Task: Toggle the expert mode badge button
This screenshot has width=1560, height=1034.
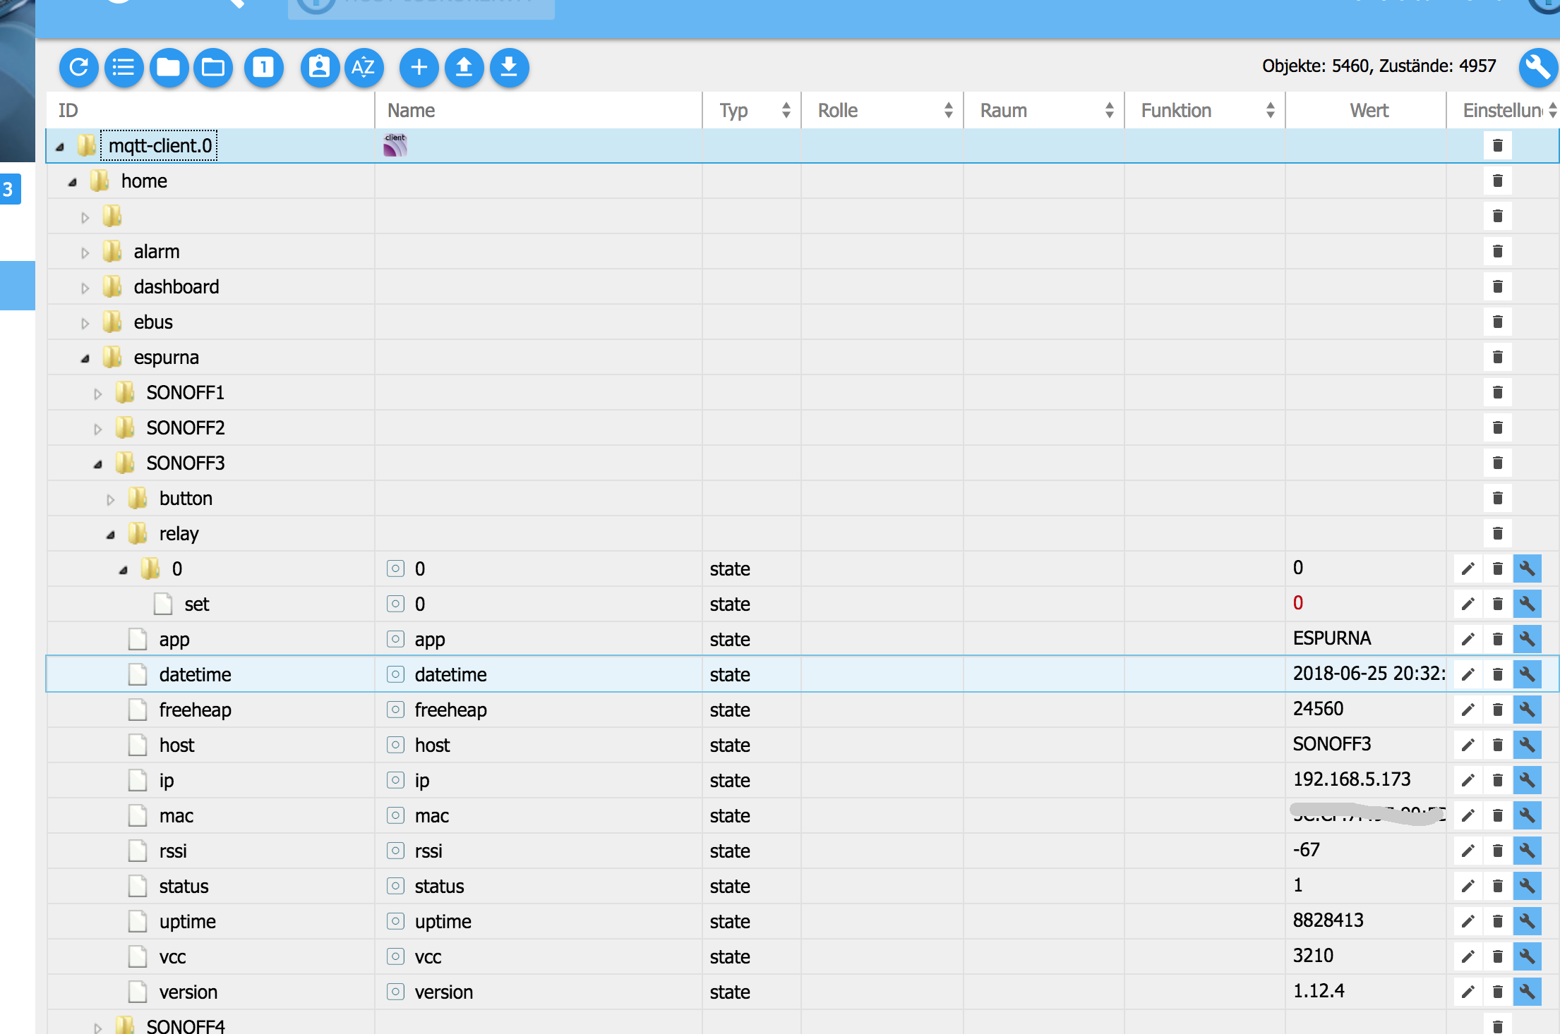Action: point(319,68)
